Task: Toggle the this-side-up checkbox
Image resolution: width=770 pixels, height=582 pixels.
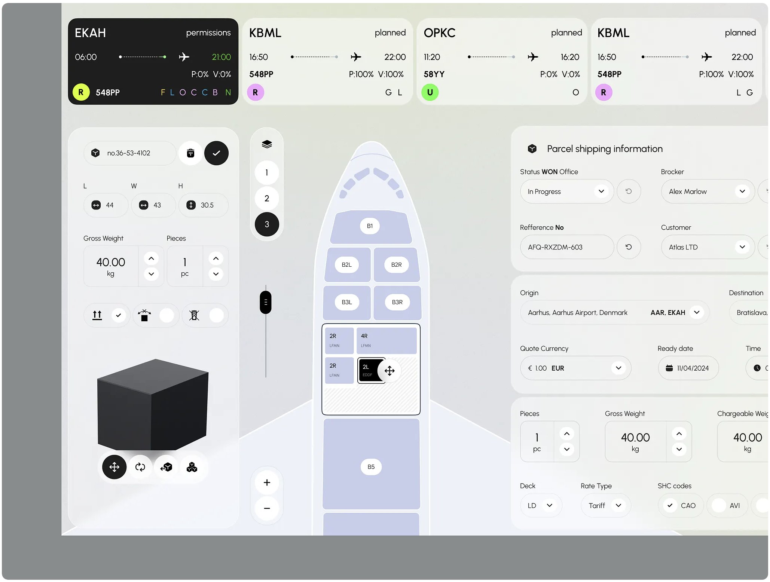Action: coord(119,315)
